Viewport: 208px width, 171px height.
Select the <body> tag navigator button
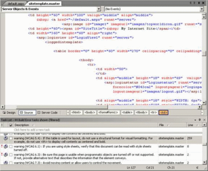point(90,112)
